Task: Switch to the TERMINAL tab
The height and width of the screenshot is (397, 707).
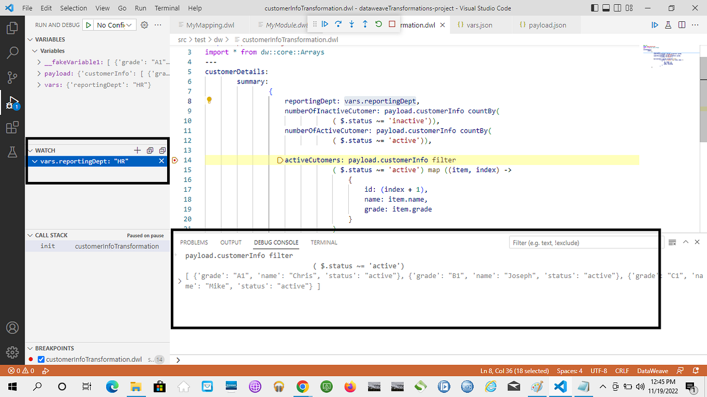Action: [323, 242]
